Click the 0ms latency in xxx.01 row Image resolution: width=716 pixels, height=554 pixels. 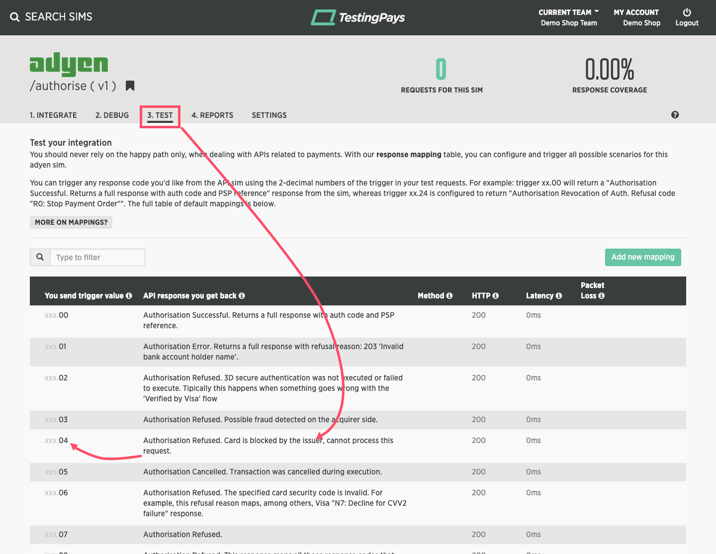[534, 347]
